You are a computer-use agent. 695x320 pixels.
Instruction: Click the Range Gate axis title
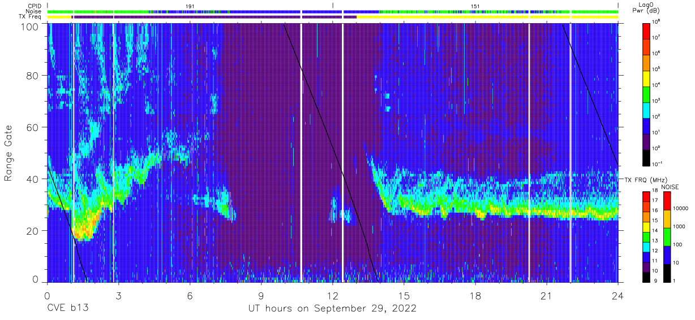(9, 153)
